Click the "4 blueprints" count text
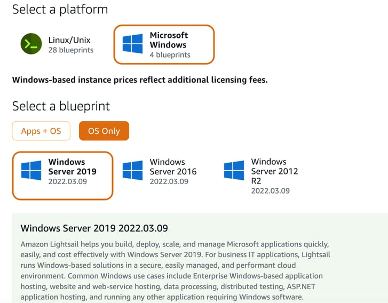This screenshot has height=303, width=388. (170, 54)
